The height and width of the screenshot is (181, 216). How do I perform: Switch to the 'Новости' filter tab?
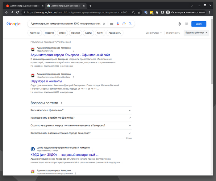tap(49, 33)
